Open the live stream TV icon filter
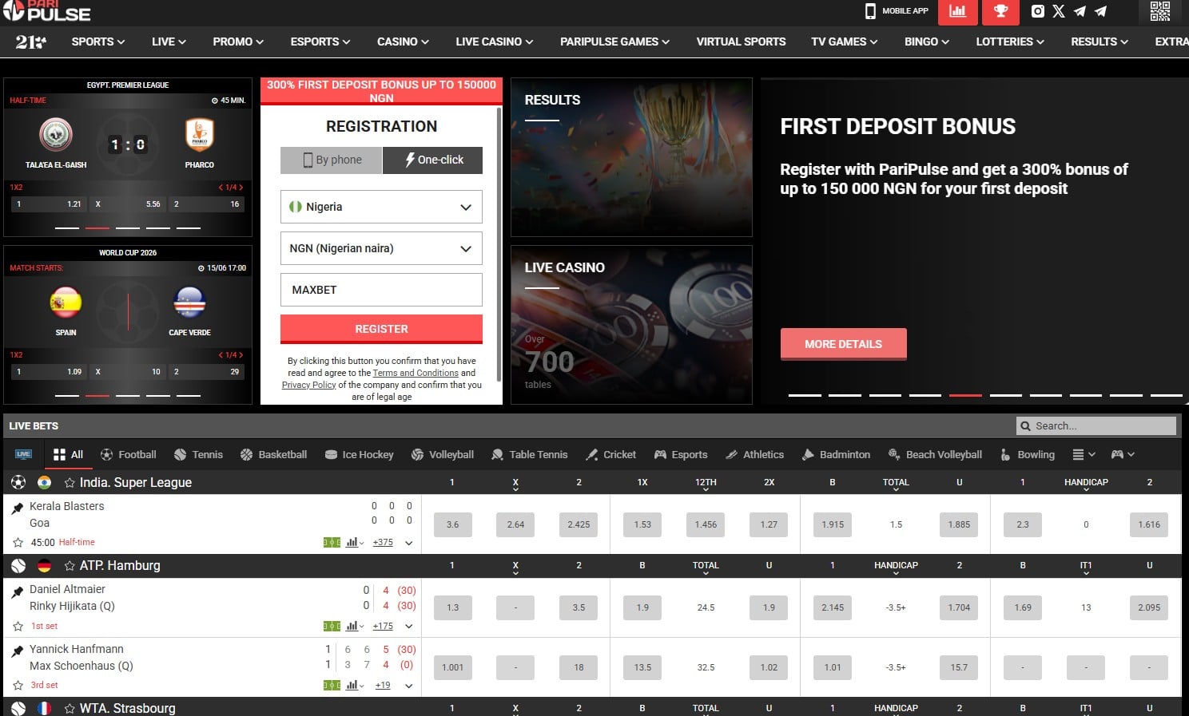 click(x=23, y=454)
